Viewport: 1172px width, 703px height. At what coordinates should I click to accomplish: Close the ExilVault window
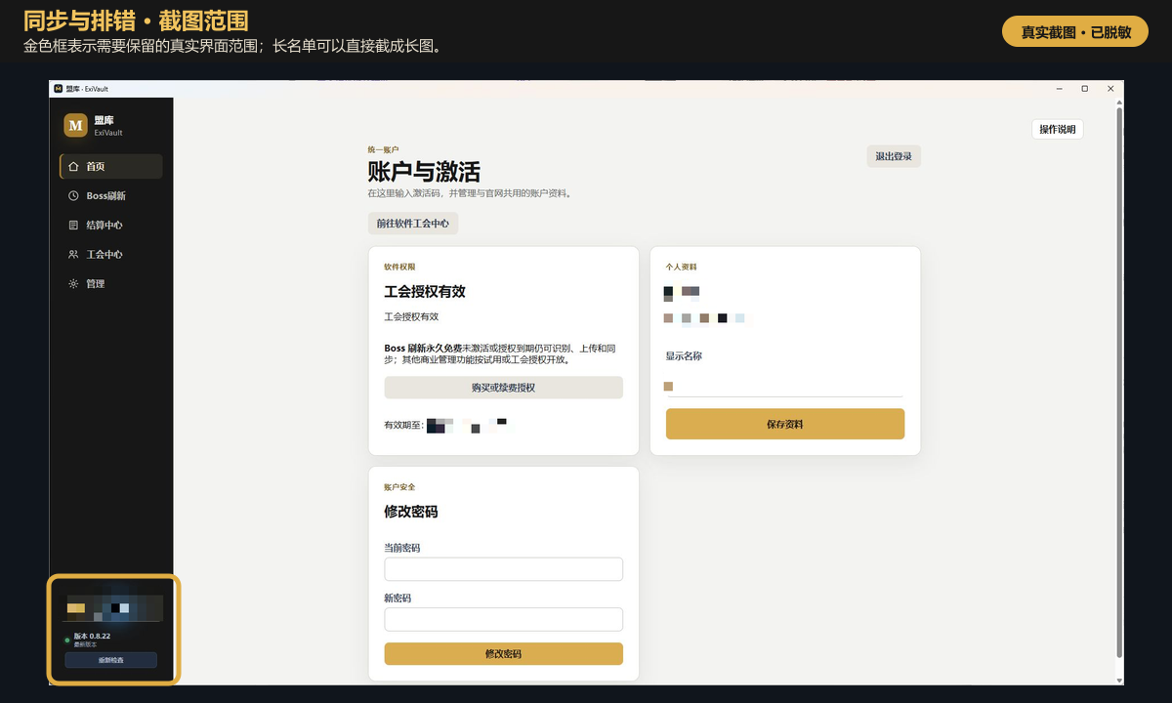coord(1110,88)
